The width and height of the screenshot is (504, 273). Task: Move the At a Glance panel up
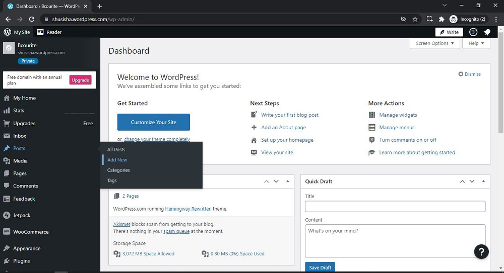(x=267, y=181)
